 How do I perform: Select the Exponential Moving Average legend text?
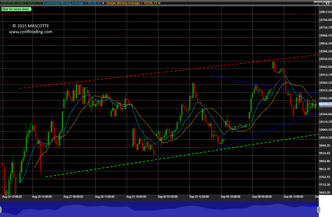point(72,3)
